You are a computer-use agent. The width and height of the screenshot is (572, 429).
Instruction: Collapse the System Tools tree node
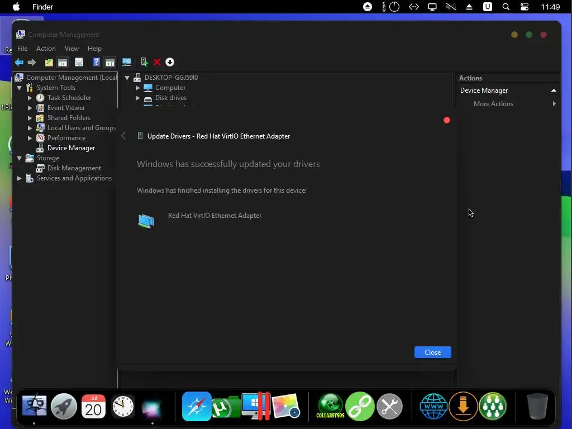coord(20,88)
